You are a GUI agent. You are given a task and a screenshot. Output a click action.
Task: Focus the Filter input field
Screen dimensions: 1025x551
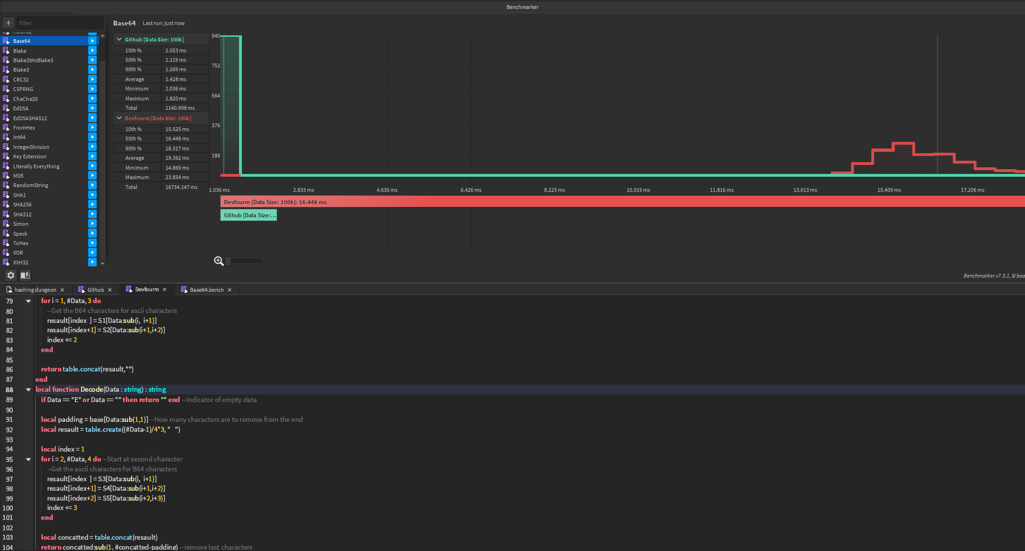click(59, 23)
